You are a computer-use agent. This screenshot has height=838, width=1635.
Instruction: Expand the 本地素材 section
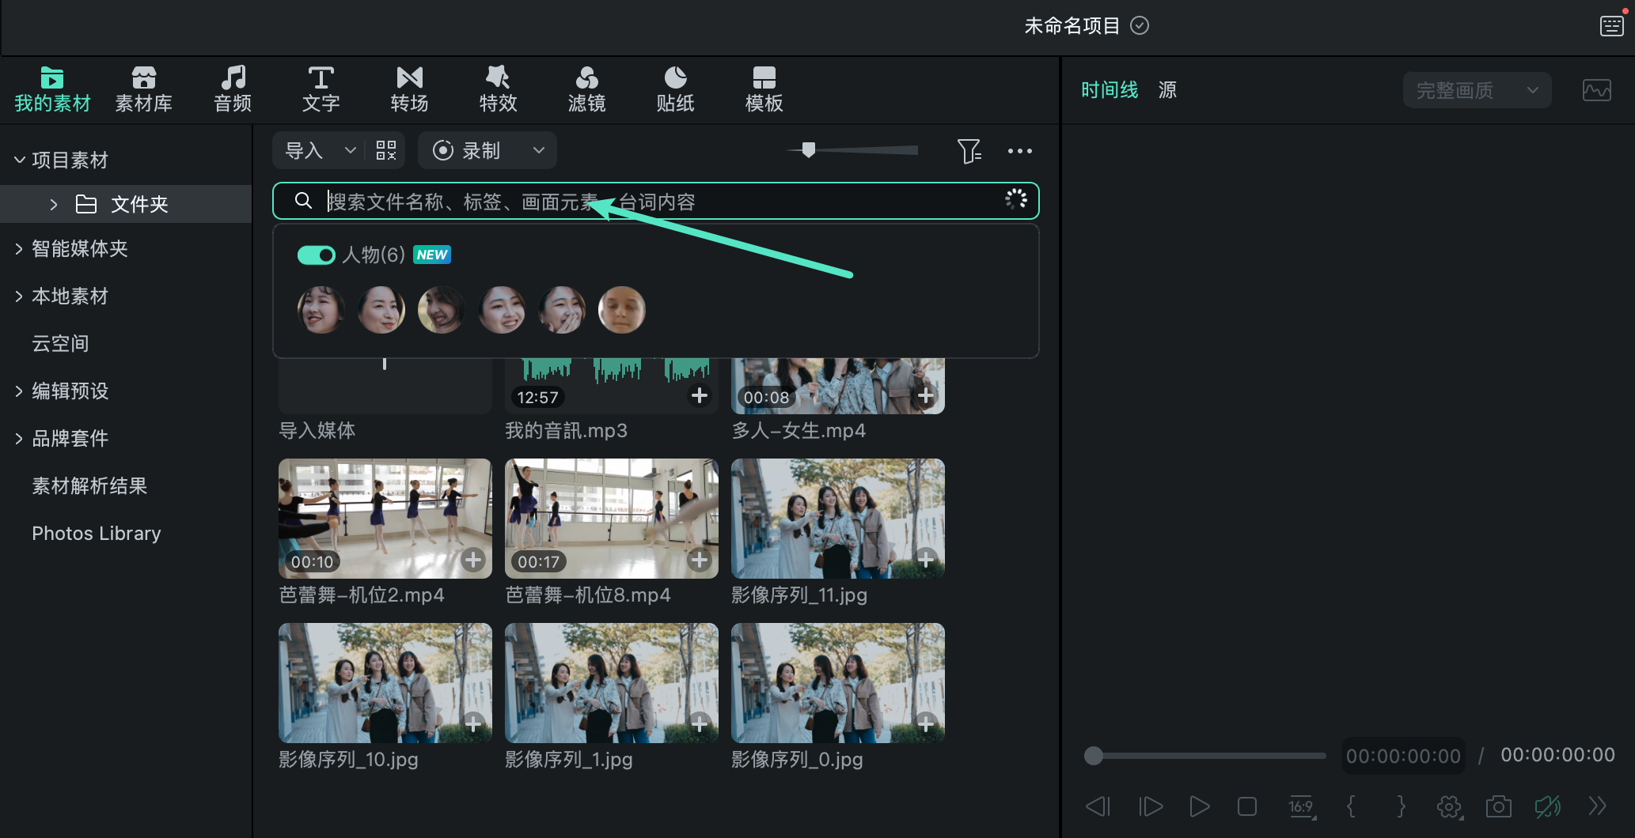pyautogui.click(x=20, y=296)
